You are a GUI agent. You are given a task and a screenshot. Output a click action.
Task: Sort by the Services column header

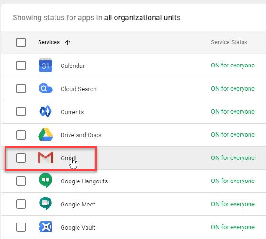coord(49,42)
